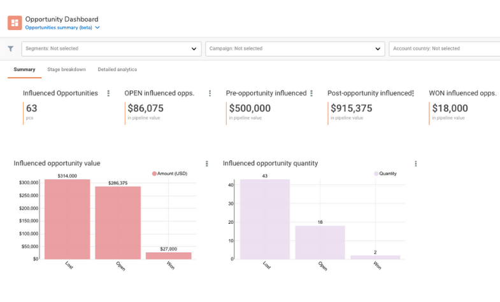This screenshot has height=302, width=500.
Task: Click the Won bar in value chart
Action: point(168,256)
